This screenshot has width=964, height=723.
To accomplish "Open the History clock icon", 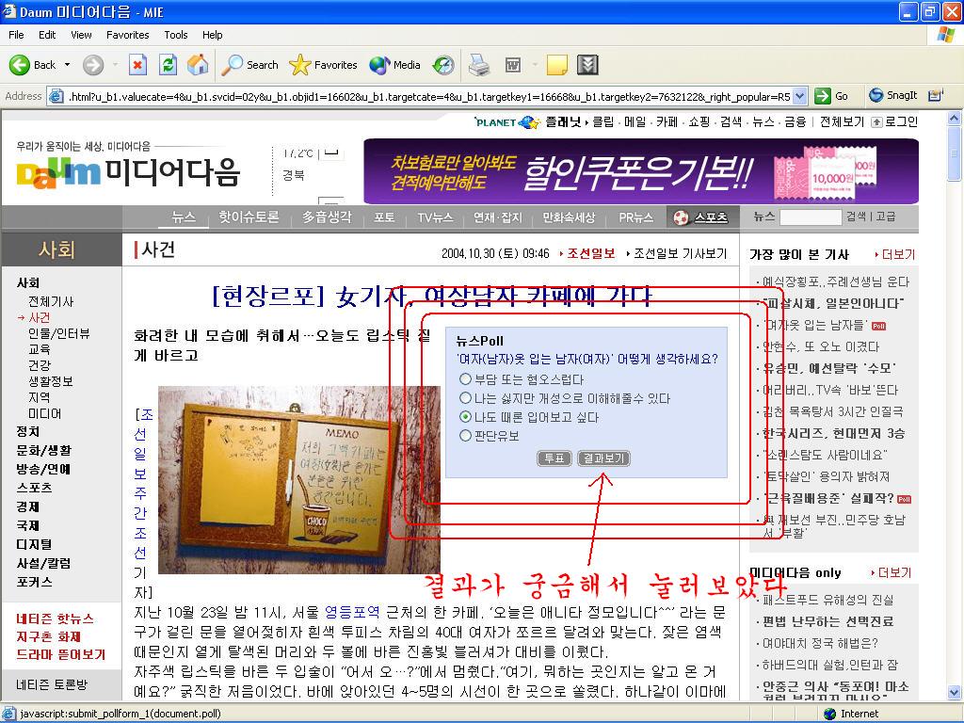I will 443,65.
